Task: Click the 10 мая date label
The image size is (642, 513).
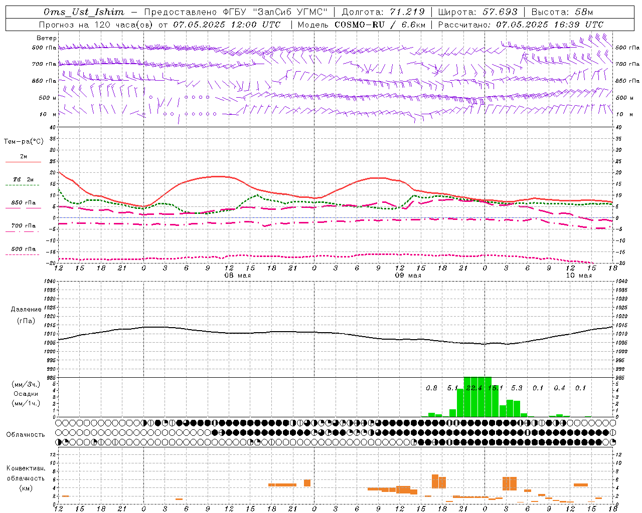Action: [x=579, y=276]
